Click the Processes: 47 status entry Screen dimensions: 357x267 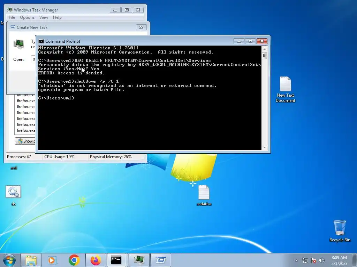coord(19,157)
